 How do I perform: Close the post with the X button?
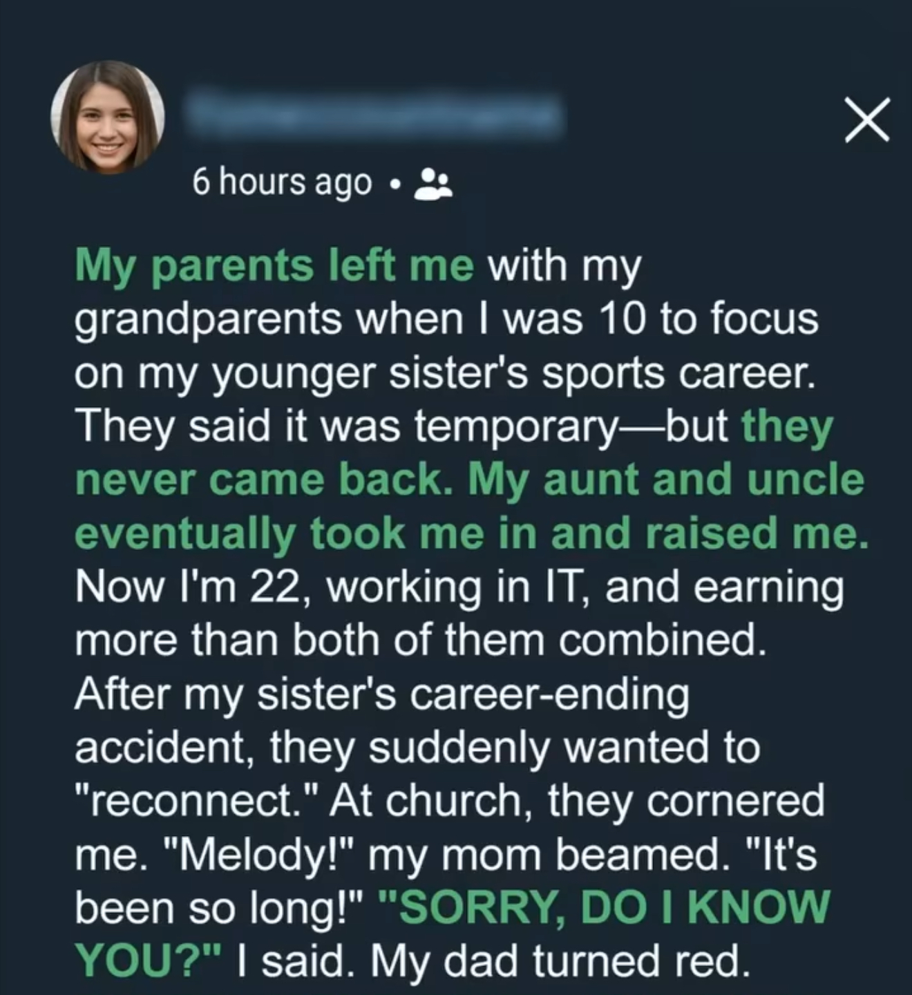point(867,120)
